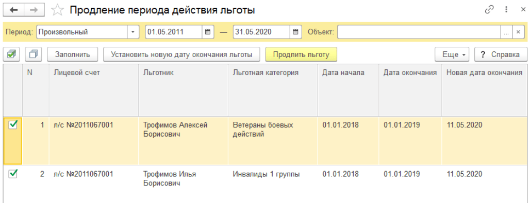Click Дата начала 01.01.2018 in row 2
The image size is (530, 203).
tap(348, 184)
